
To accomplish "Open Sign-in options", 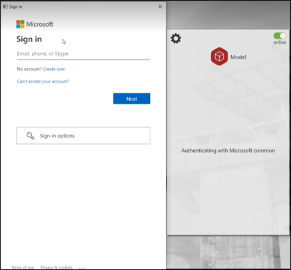I will point(83,135).
